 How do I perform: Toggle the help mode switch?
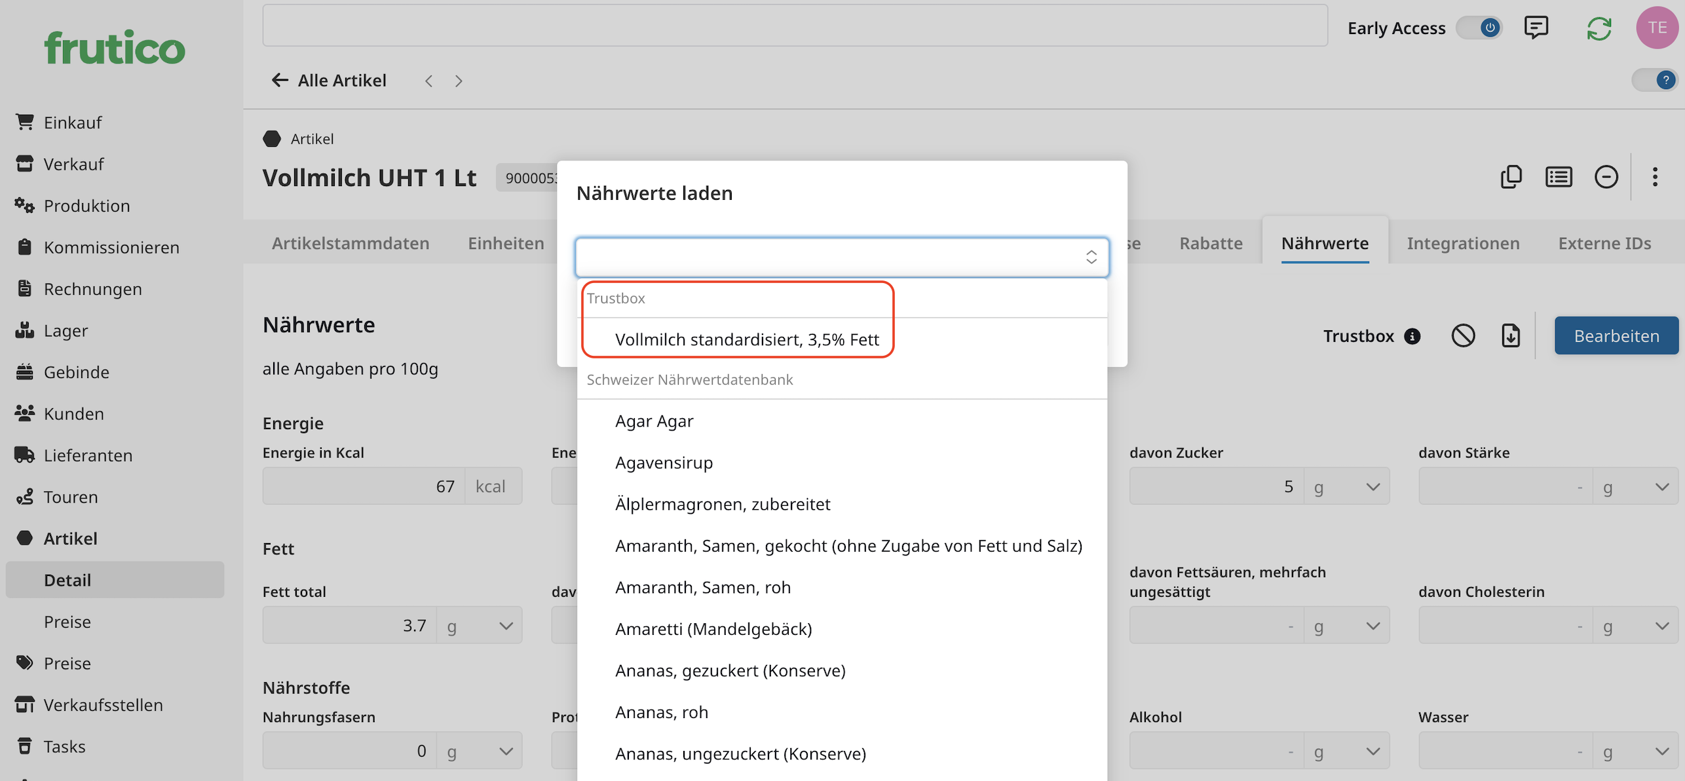(1654, 80)
